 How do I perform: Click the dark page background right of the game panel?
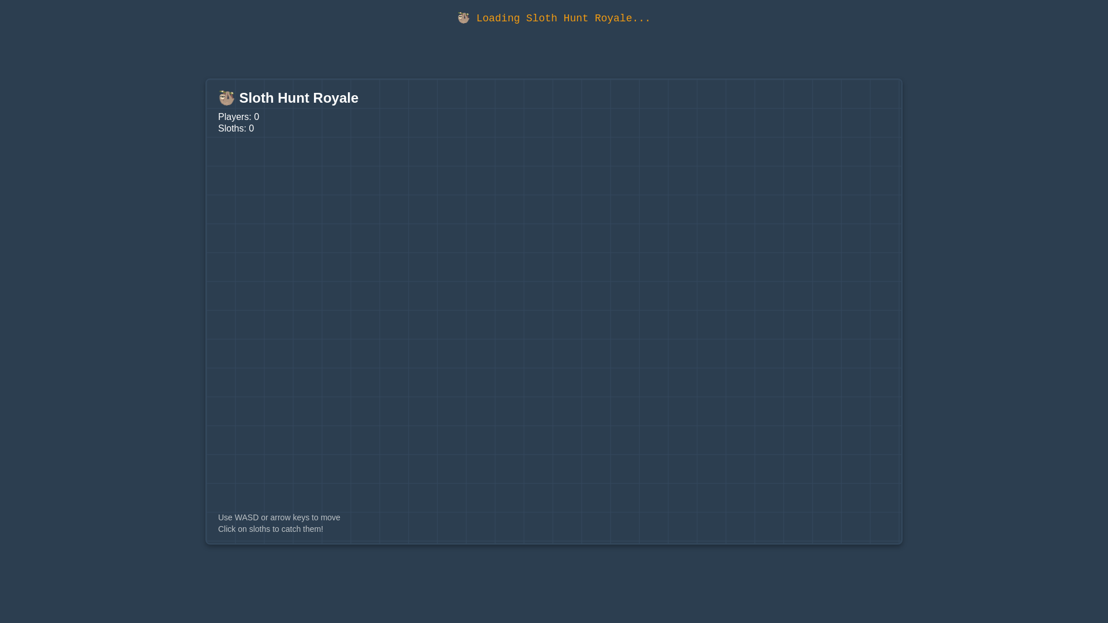(x=1004, y=311)
